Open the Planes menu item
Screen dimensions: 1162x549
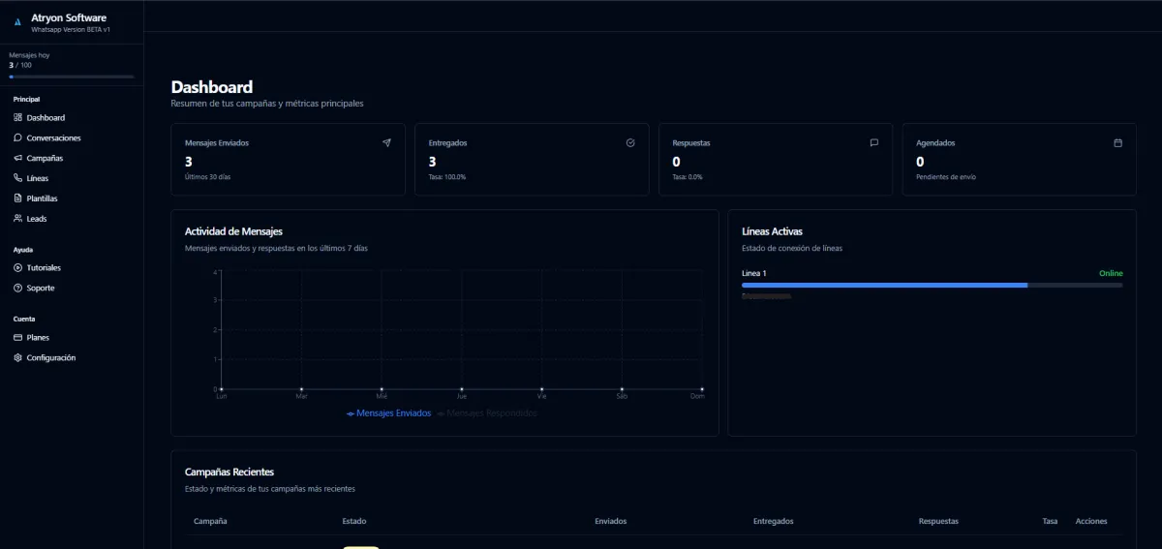[38, 338]
